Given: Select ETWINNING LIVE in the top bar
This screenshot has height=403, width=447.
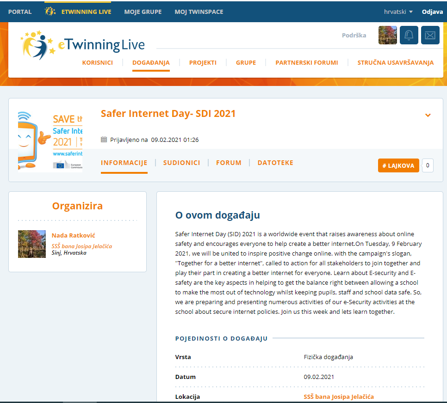Looking at the screenshot, I should [86, 12].
